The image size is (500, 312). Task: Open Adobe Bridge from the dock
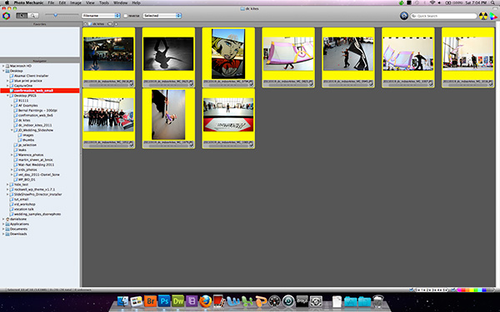click(x=150, y=300)
